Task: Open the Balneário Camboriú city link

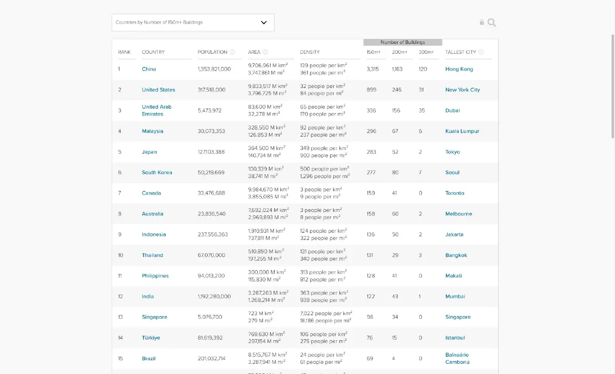Action: click(x=457, y=358)
